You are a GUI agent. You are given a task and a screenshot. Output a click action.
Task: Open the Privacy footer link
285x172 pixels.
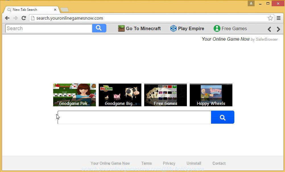[x=169, y=163]
